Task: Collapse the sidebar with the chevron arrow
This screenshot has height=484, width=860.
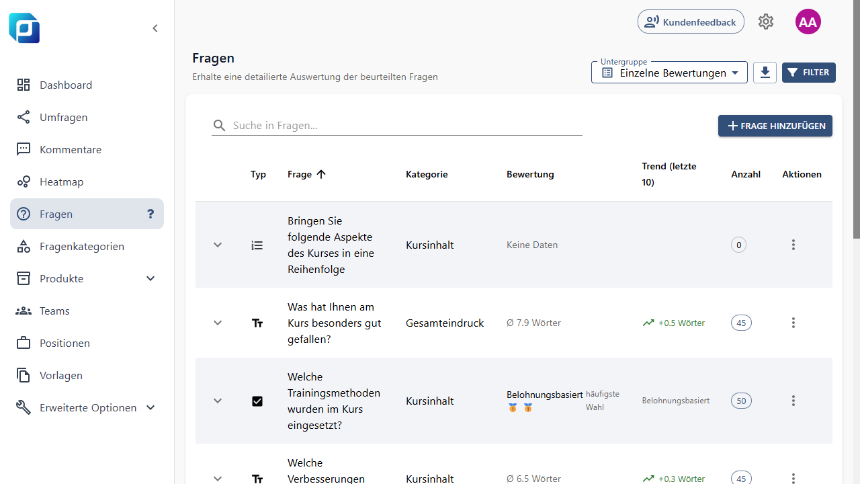Action: tap(155, 28)
